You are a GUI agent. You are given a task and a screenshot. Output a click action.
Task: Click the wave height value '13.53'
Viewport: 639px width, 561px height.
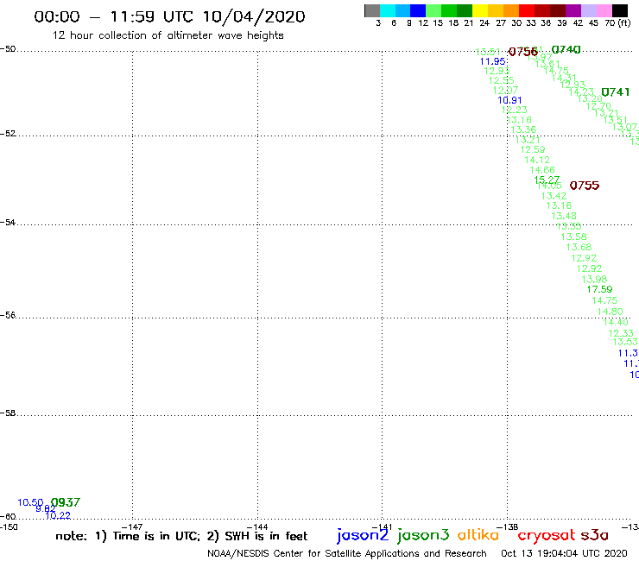point(624,342)
